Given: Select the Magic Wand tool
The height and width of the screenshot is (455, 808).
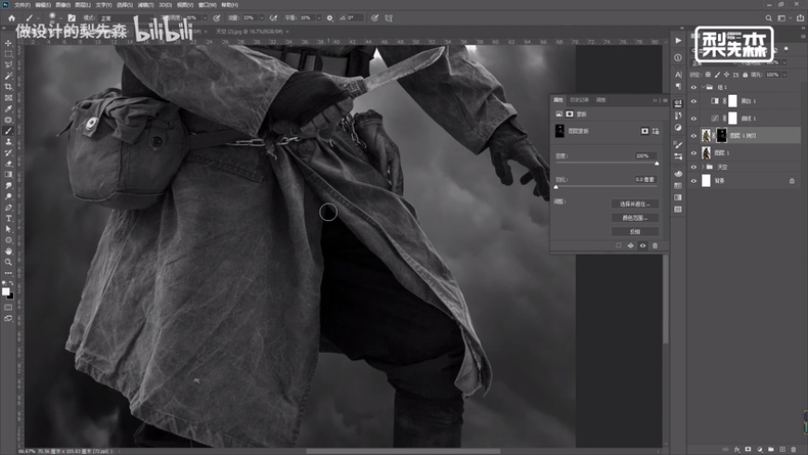Looking at the screenshot, I should click(x=8, y=76).
